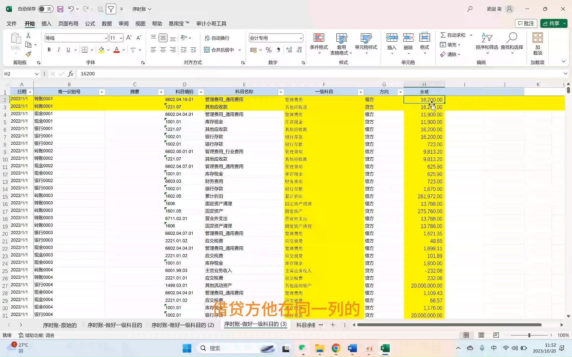The width and height of the screenshot is (572, 357).
Task: Switch to the 插入 ribbon tab
Action: click(46, 23)
